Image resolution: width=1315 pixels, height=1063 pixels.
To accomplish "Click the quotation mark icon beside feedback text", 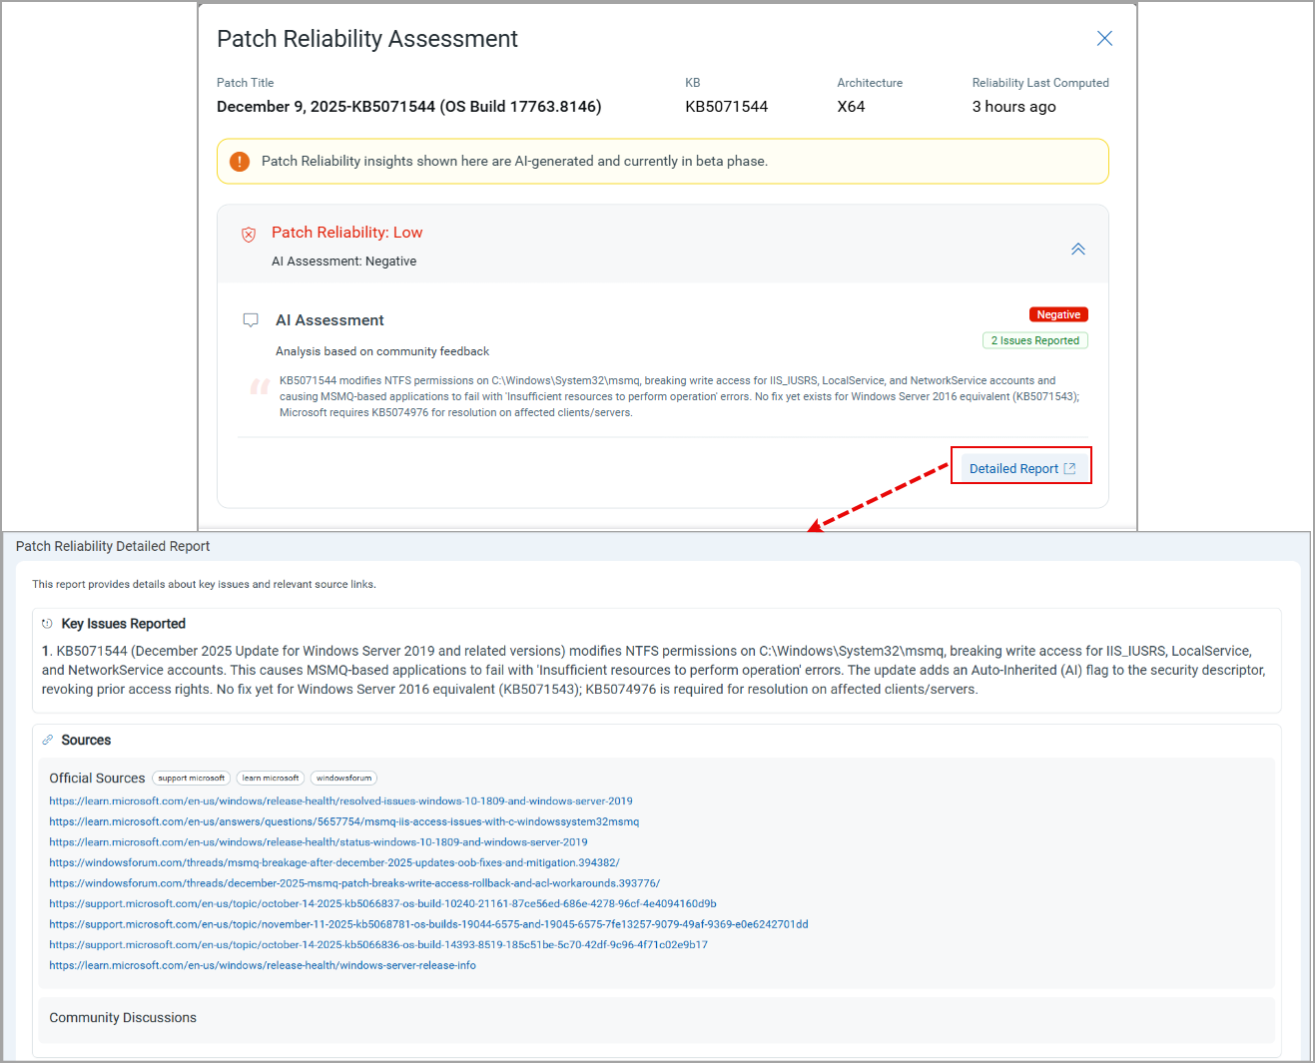I will (x=260, y=387).
